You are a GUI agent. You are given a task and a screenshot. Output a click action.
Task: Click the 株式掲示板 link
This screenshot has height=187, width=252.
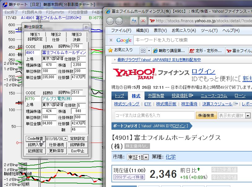click(x=166, y=104)
